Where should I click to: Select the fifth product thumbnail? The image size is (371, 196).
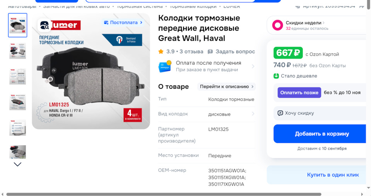click(x=17, y=128)
